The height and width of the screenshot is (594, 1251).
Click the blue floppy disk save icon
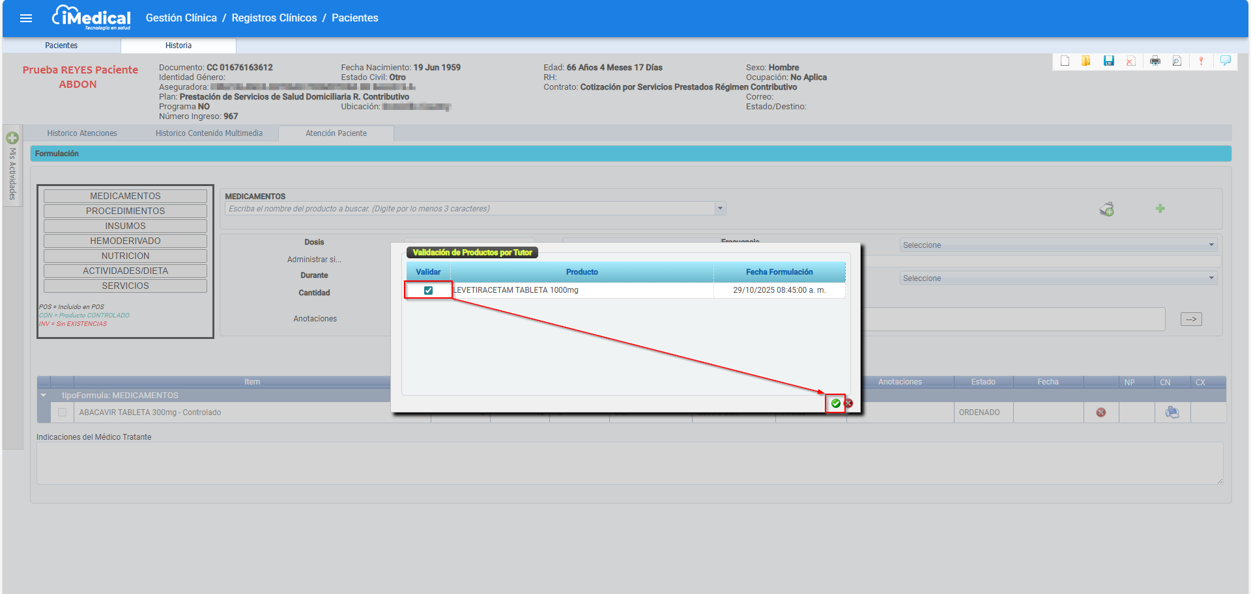click(x=1108, y=61)
